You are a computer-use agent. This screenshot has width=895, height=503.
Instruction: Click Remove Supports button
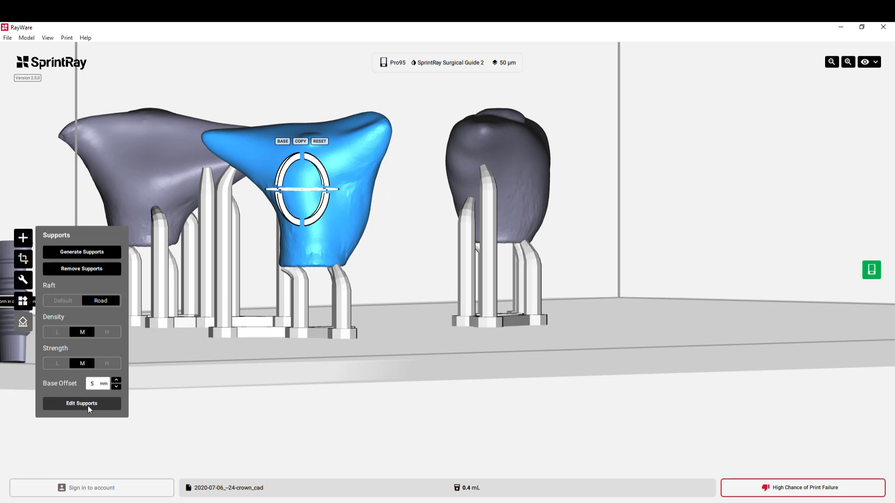82,269
